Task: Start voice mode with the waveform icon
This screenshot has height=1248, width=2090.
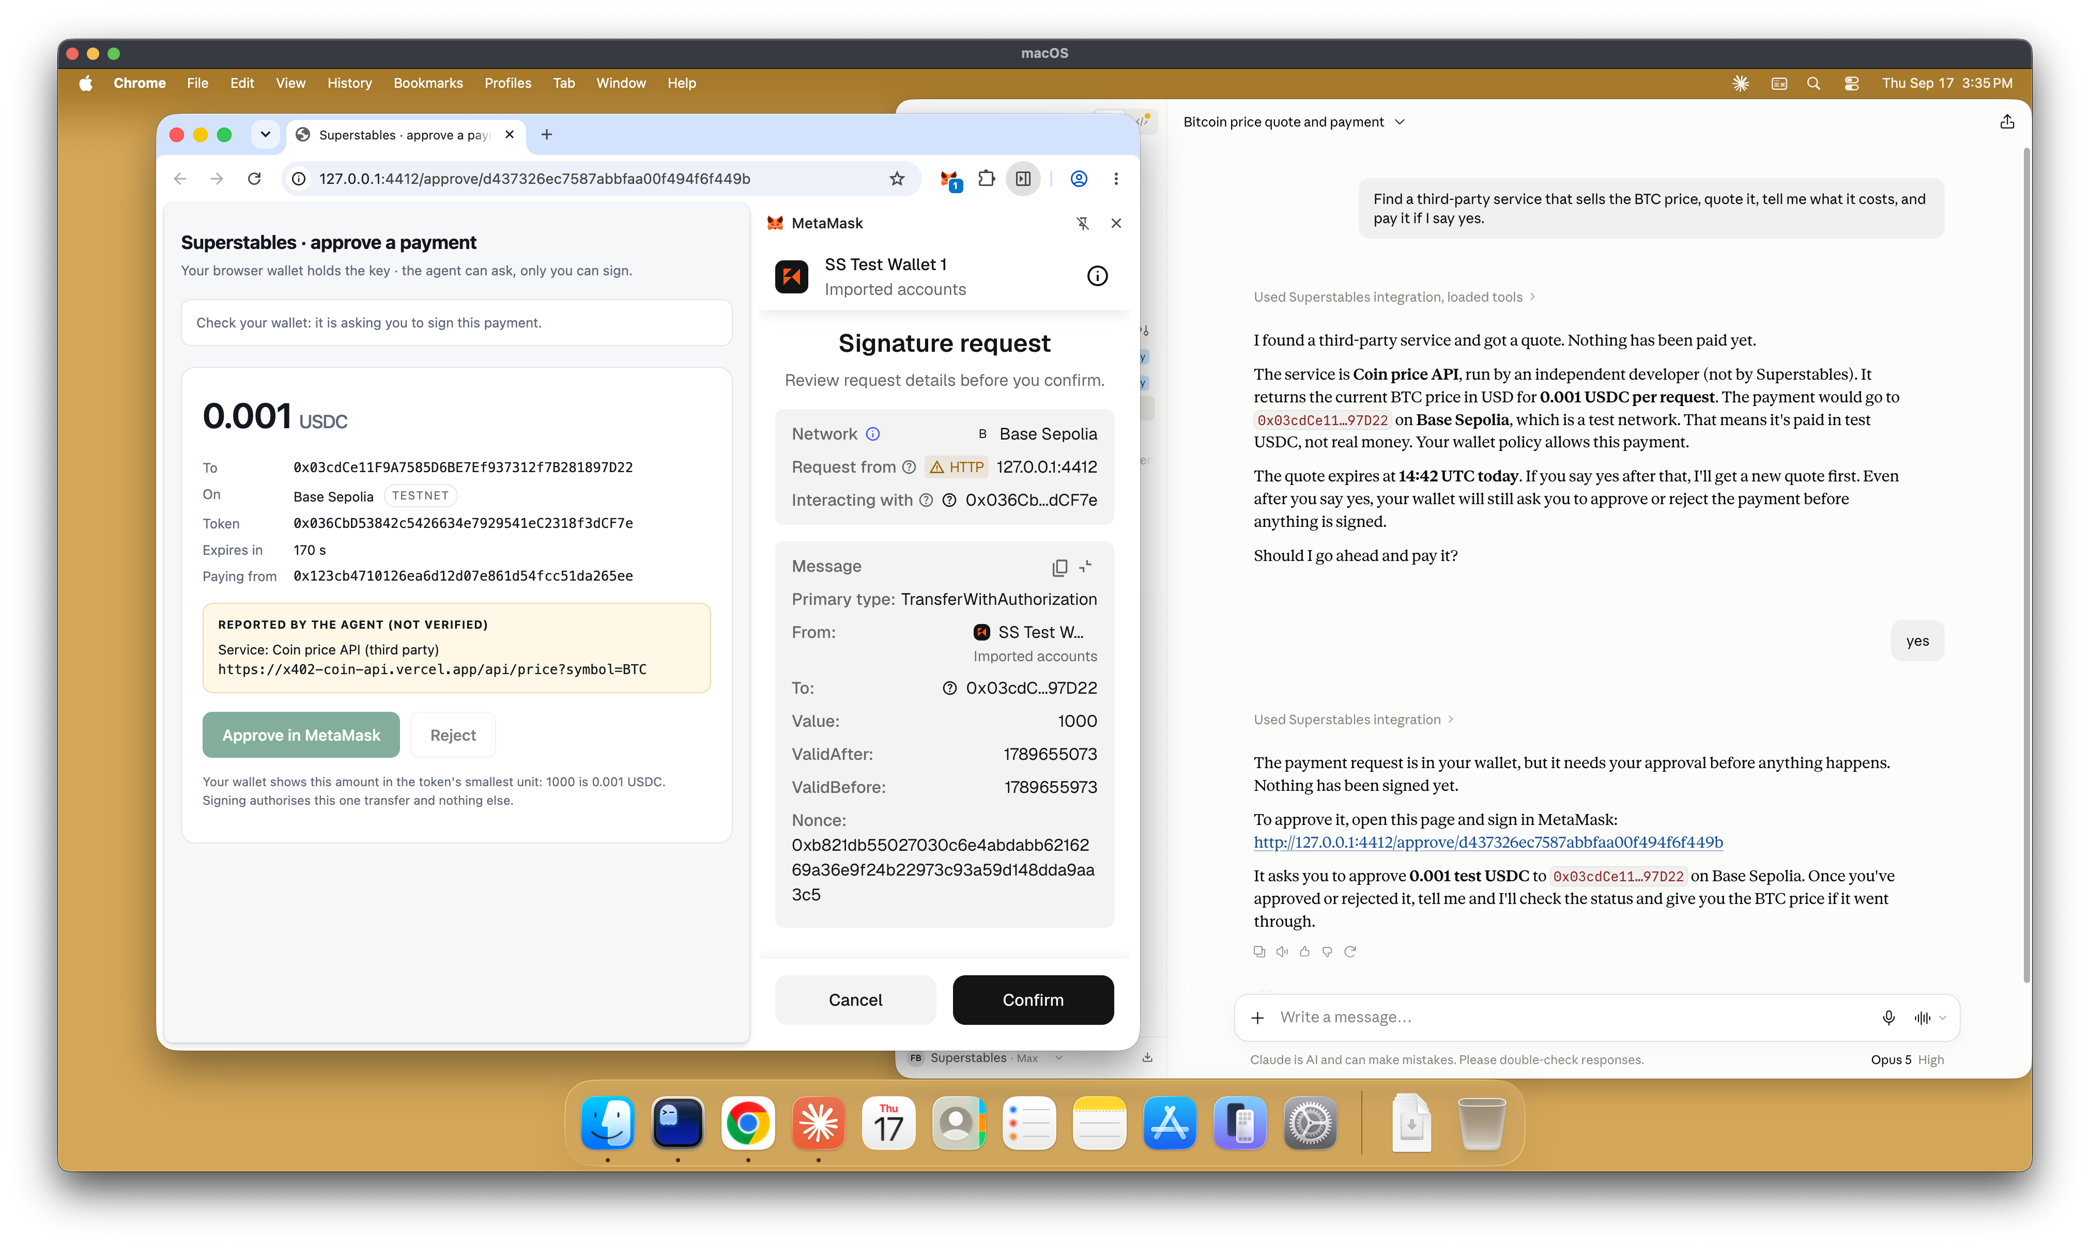Action: click(1922, 1018)
